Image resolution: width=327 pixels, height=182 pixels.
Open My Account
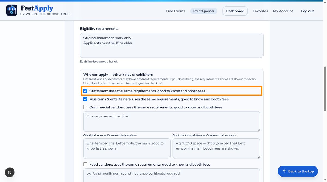(283, 11)
